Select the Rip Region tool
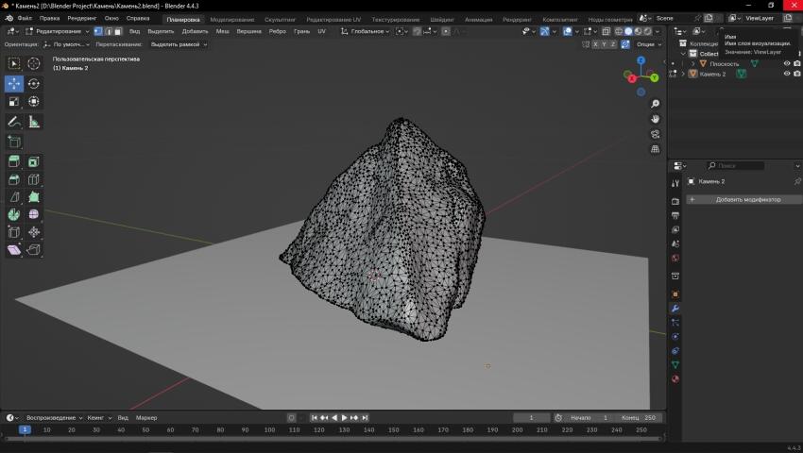 coord(34,250)
